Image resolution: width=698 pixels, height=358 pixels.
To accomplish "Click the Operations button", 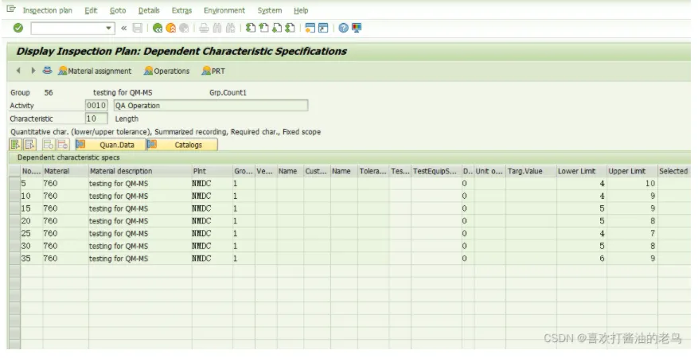I will (x=167, y=71).
